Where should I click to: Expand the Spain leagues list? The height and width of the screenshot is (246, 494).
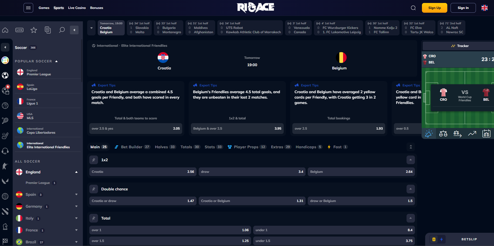point(76,194)
